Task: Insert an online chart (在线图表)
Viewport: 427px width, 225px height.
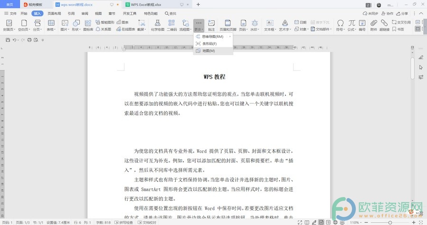Action: point(125,29)
